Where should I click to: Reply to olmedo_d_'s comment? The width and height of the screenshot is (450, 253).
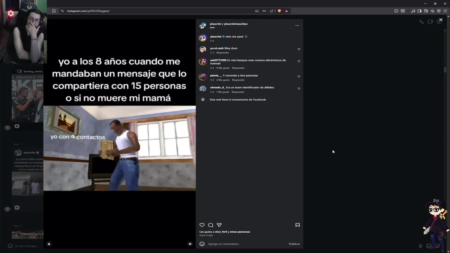click(x=238, y=92)
